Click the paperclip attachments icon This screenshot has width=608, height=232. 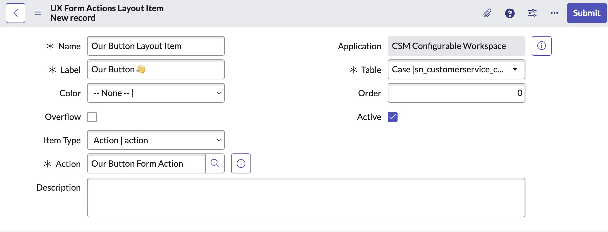tap(487, 13)
